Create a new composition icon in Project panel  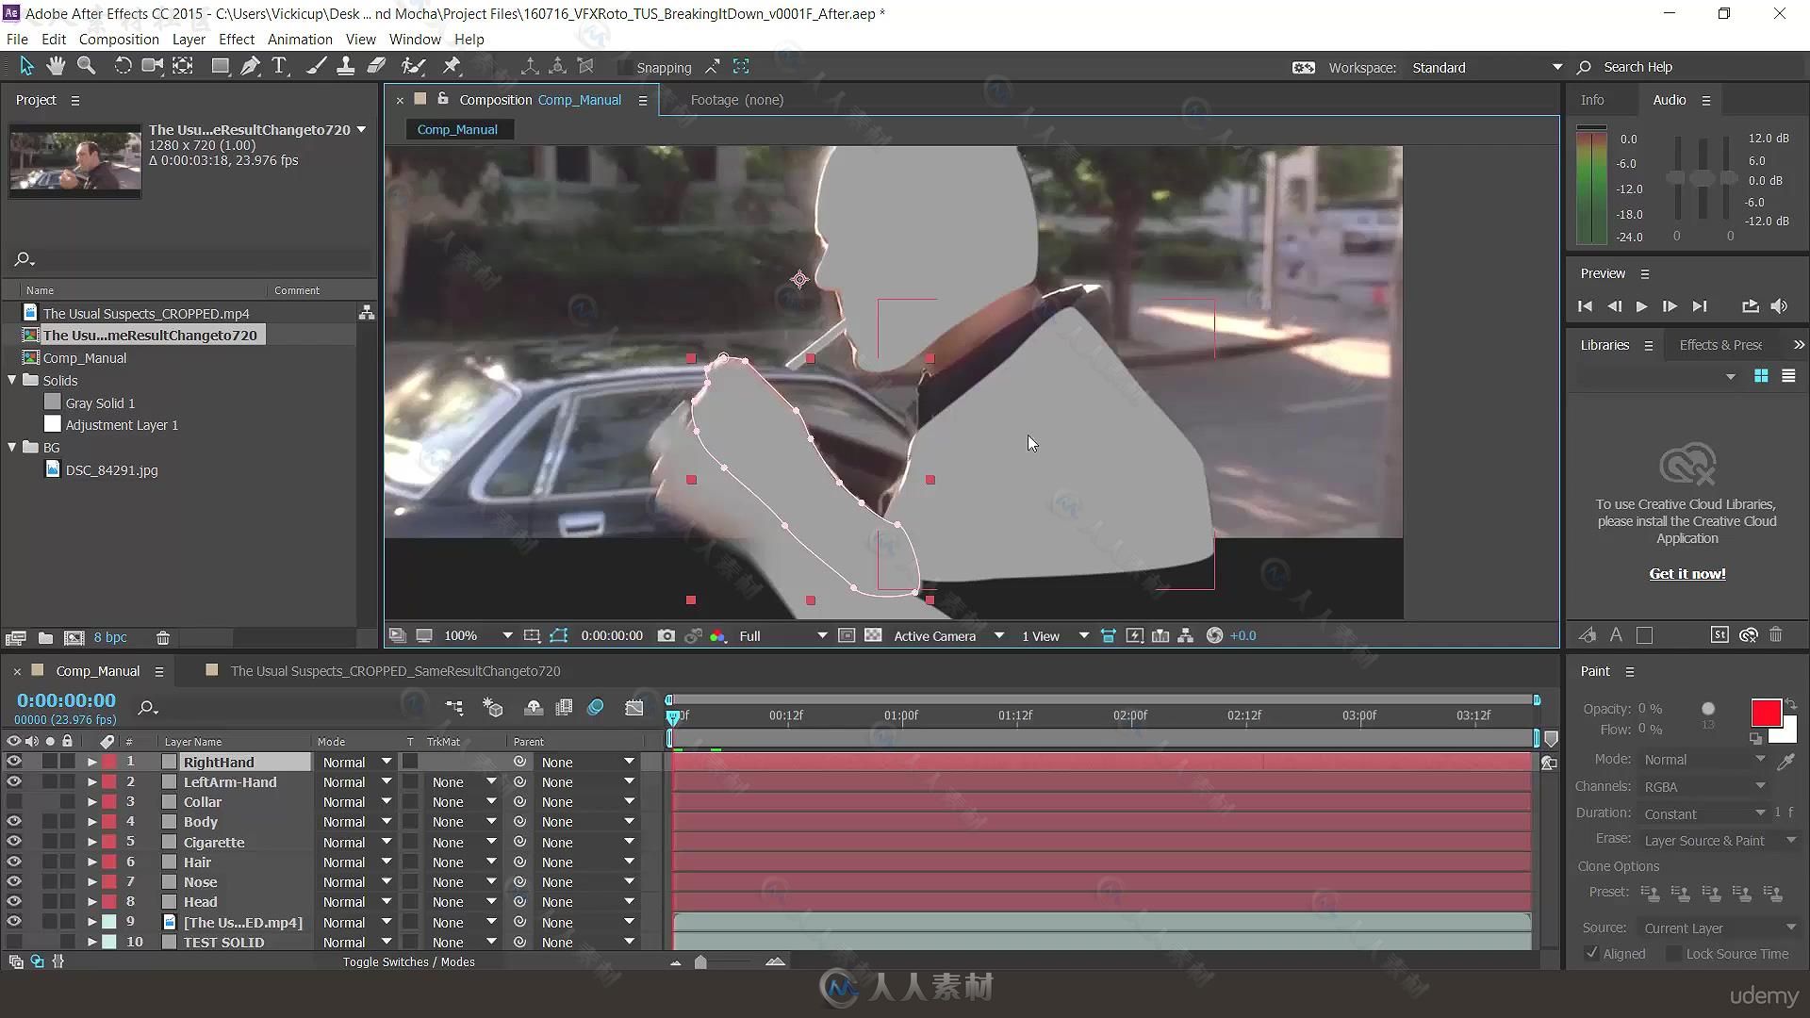74,638
